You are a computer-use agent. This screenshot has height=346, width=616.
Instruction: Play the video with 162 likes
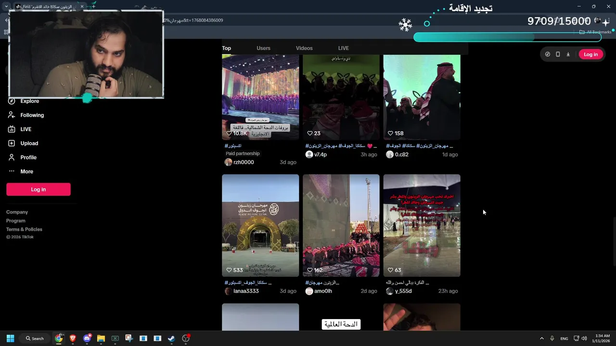341,225
